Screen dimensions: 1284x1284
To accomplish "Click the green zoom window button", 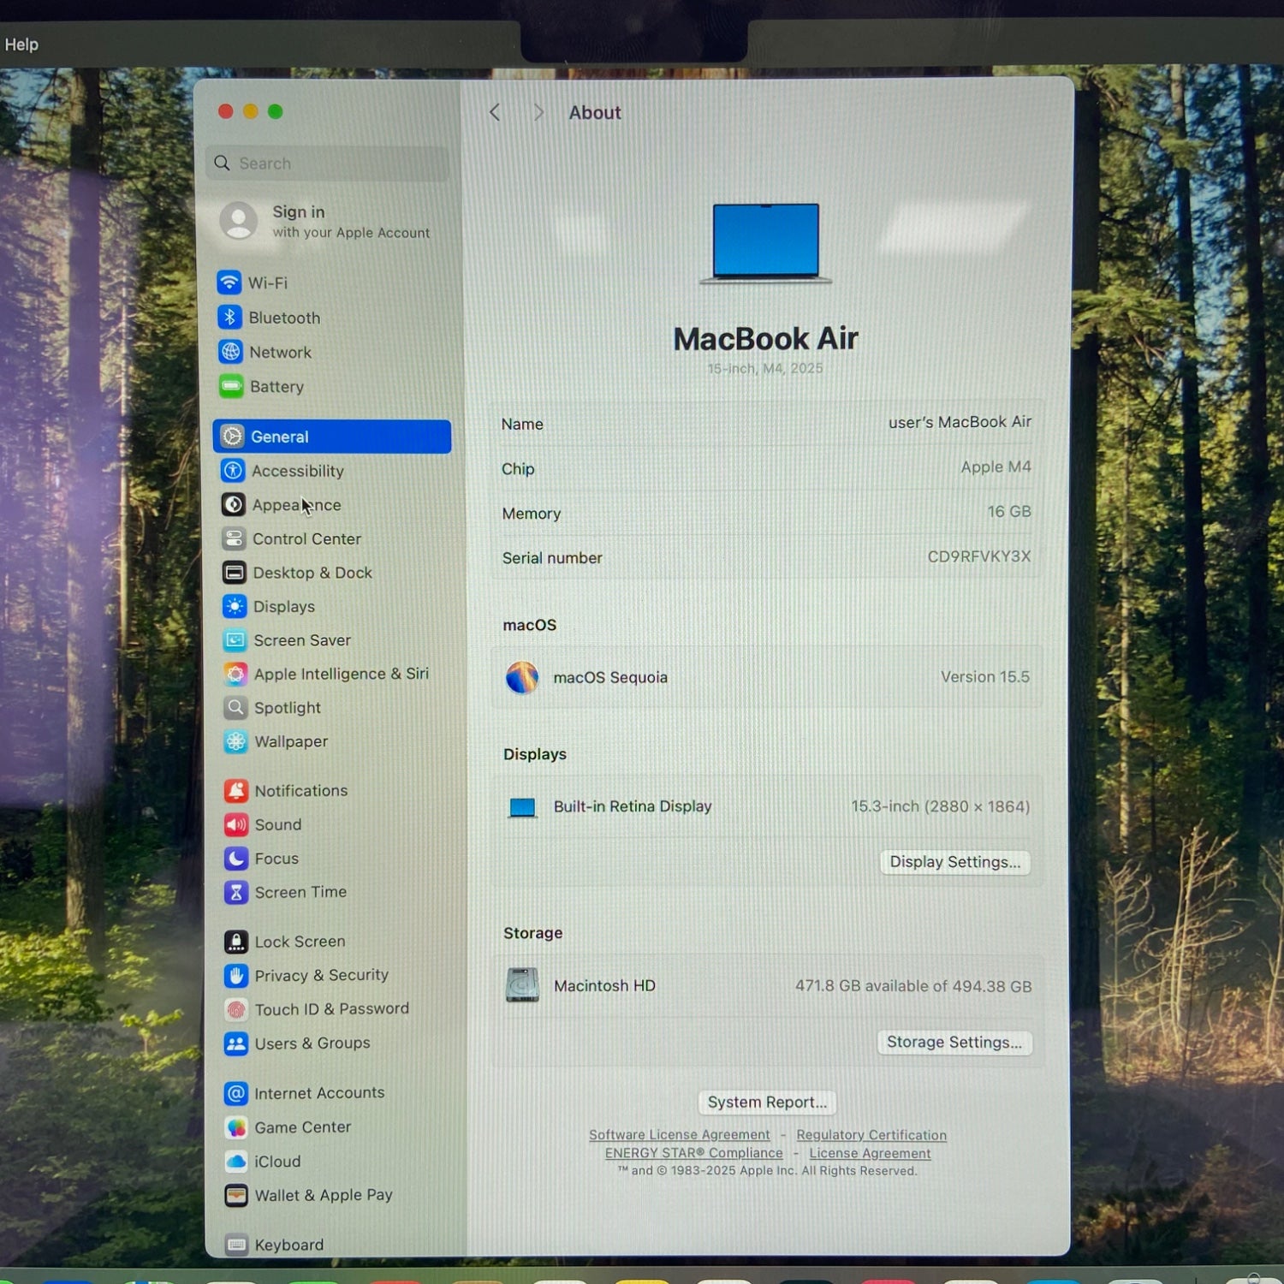I will point(275,111).
